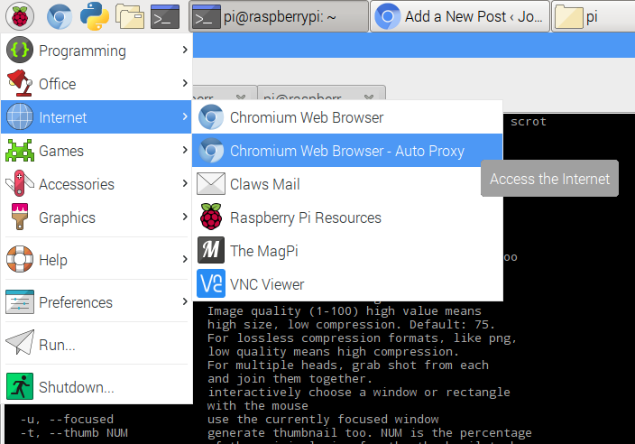Viewport: 635px width, 444px height.
Task: Click 'use the currently focused window' line
Action: [323, 419]
